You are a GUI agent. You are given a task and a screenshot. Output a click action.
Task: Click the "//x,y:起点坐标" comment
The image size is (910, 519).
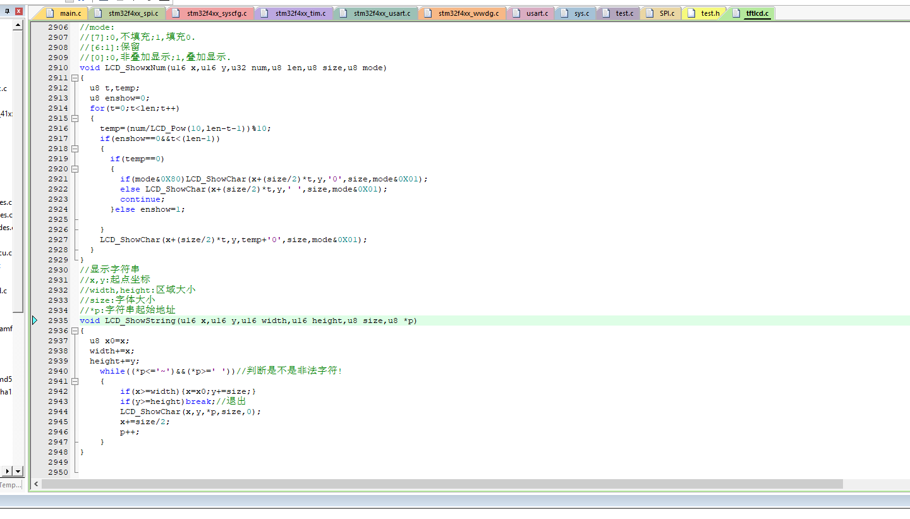115,279
